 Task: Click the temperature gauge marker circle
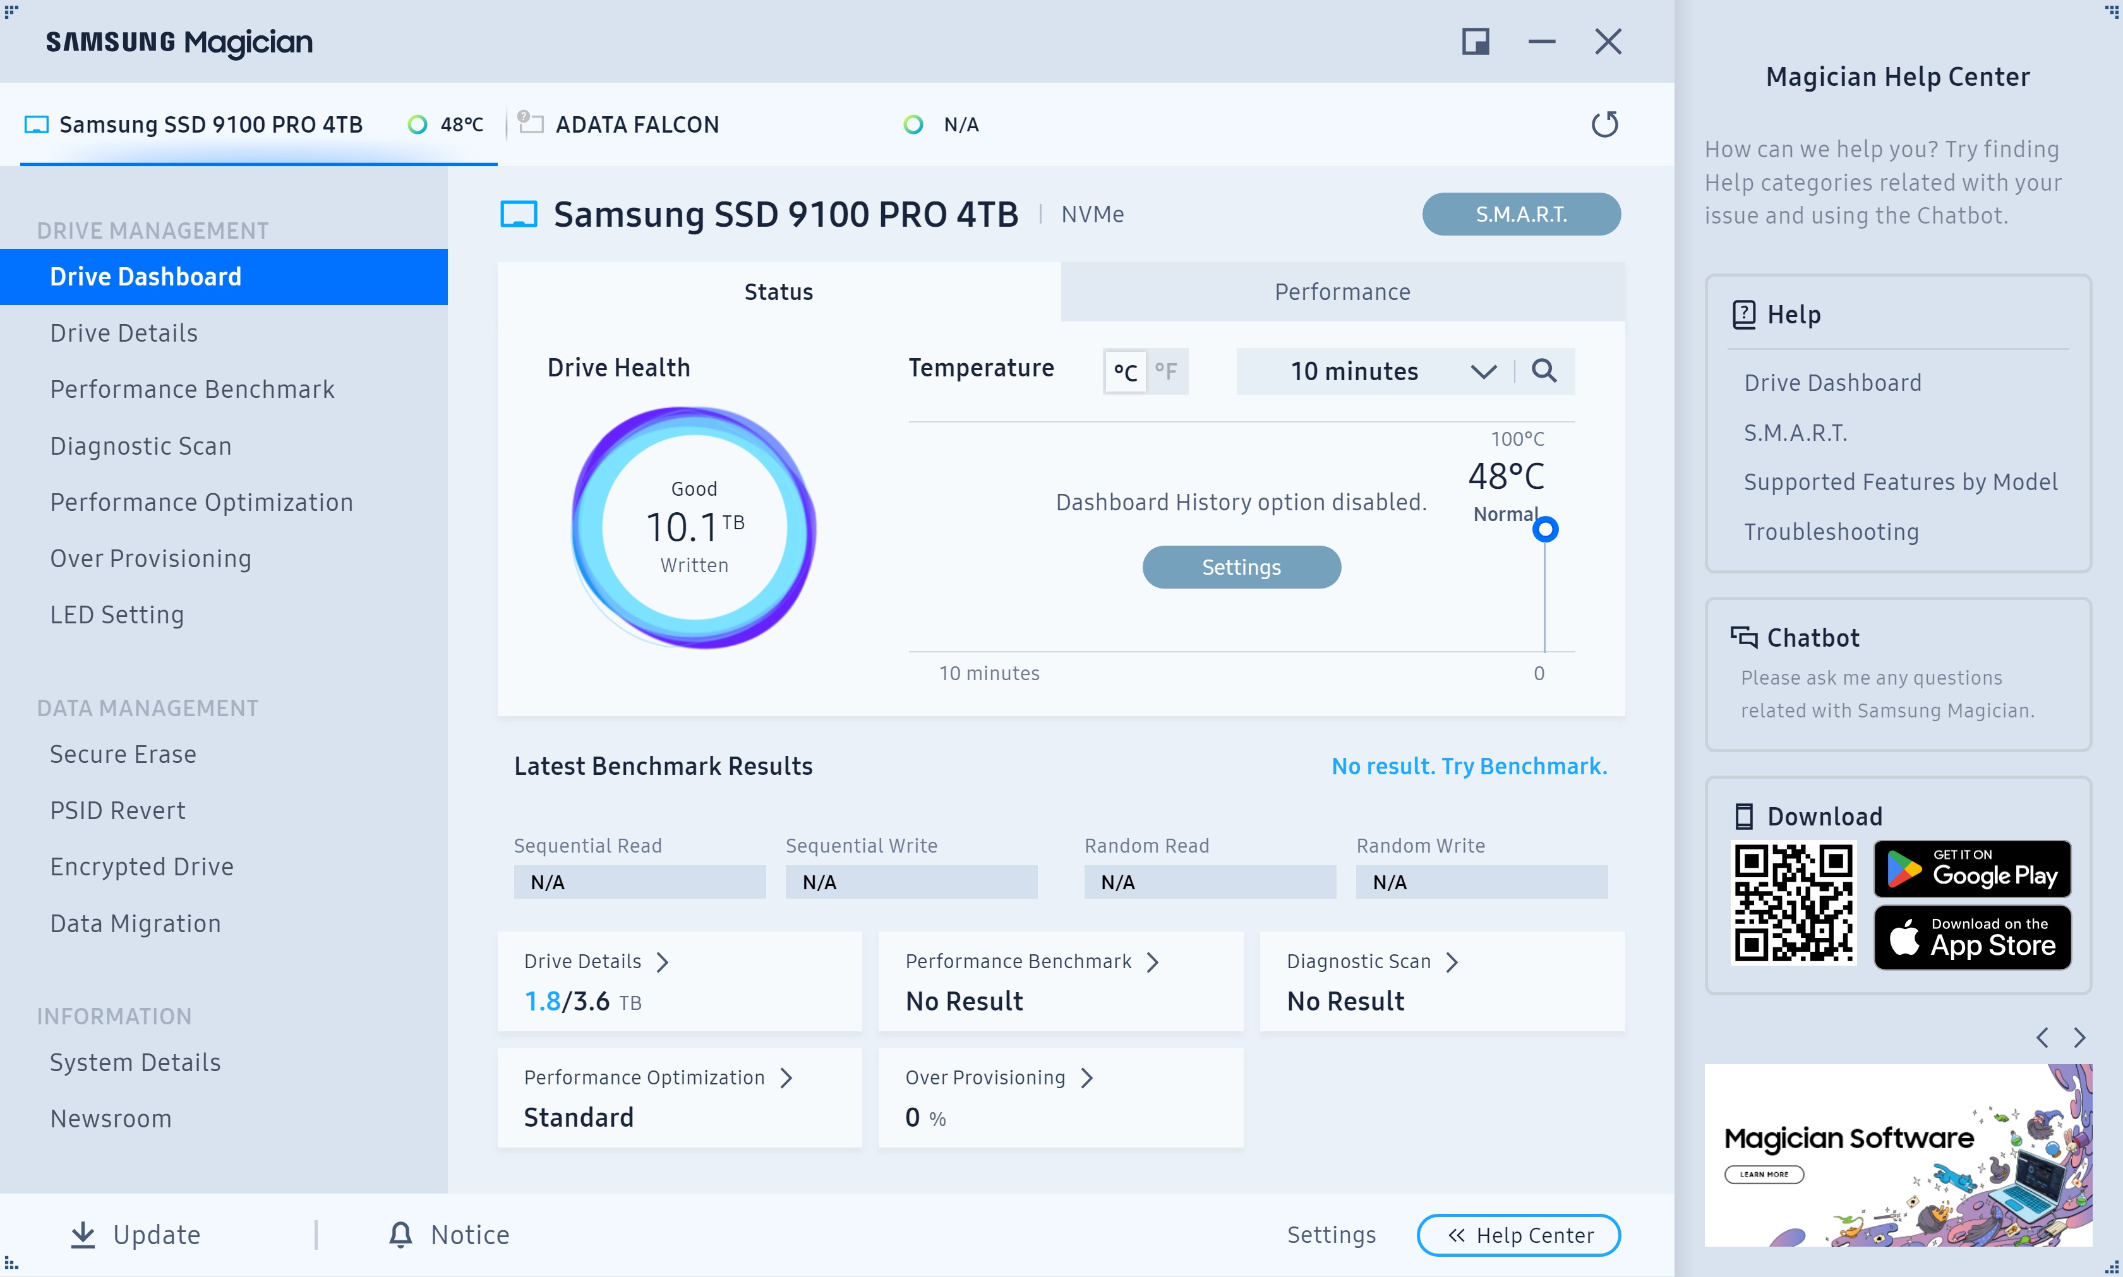1546,529
